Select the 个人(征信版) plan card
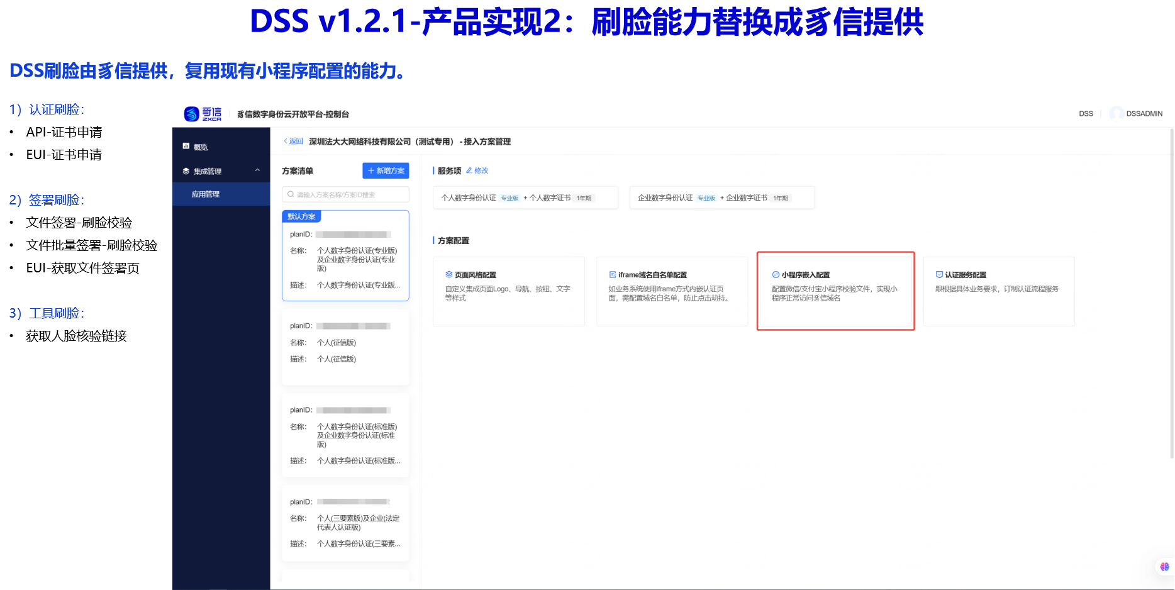Viewport: 1175px width, 590px height. click(x=345, y=347)
